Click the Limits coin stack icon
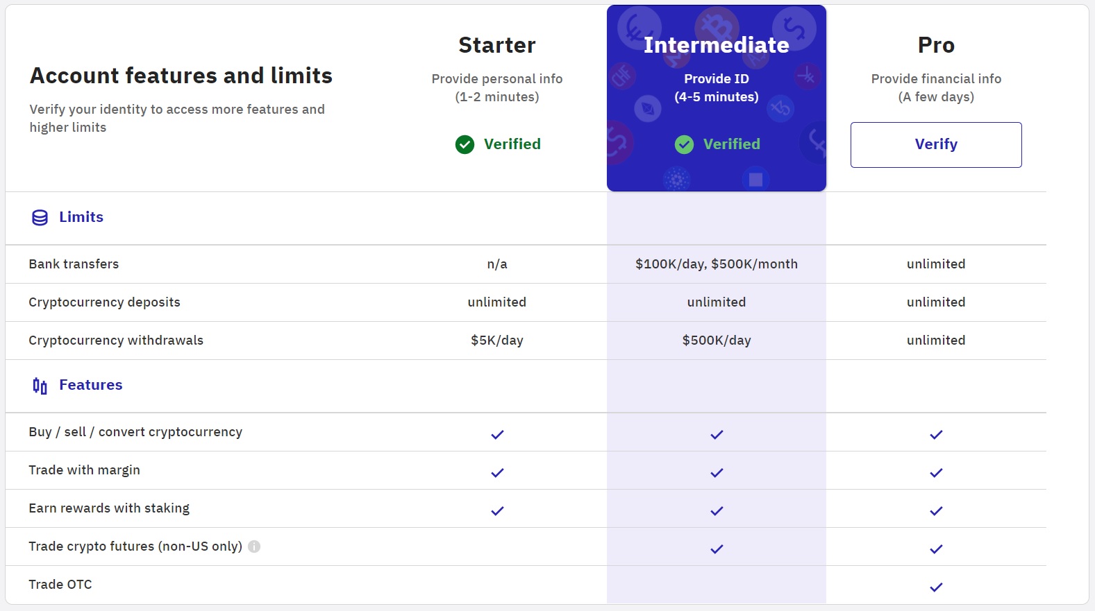Viewport: 1095px width, 611px height. (40, 218)
